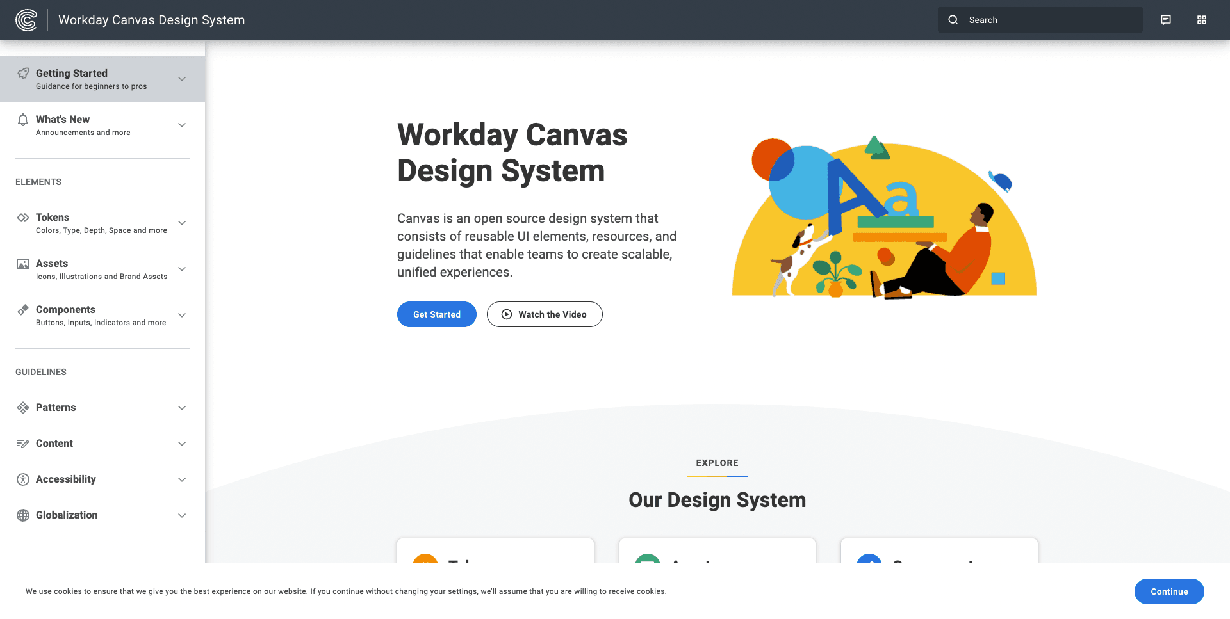Viewport: 1230px width, 619px height.
Task: Click the Content pencil icon
Action: tap(23, 444)
